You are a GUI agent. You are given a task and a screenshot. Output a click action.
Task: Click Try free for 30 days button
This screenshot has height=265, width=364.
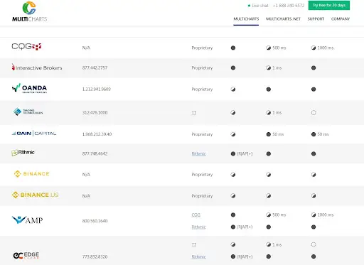pos(329,5)
